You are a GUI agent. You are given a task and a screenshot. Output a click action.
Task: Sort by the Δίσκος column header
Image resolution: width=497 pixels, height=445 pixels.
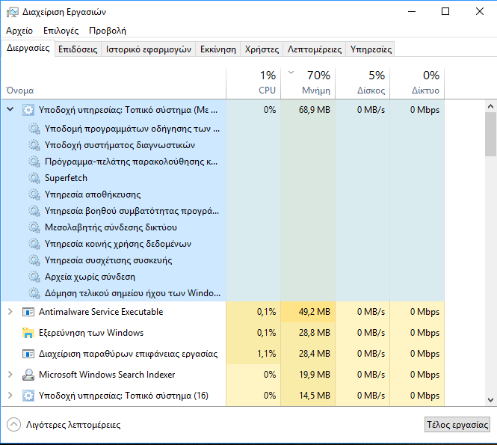[x=362, y=84]
